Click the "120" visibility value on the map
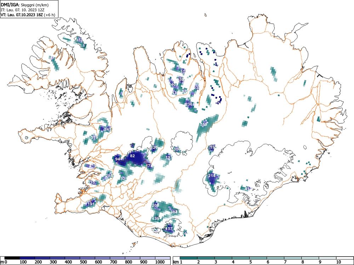The image size is (354, 265). 154,148
